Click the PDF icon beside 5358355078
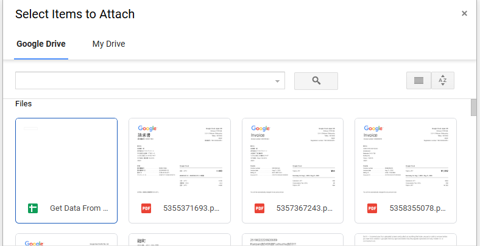This screenshot has height=246, width=480. pos(372,208)
